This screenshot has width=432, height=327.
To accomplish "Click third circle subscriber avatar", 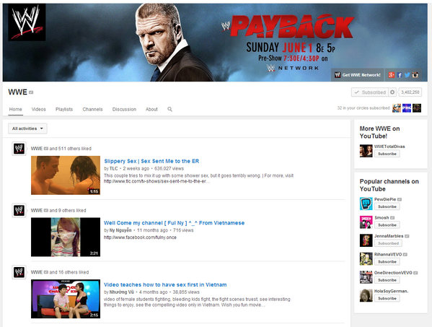I will tap(417, 108).
